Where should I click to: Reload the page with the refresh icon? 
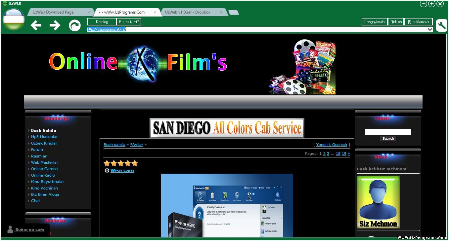[x=75, y=25]
